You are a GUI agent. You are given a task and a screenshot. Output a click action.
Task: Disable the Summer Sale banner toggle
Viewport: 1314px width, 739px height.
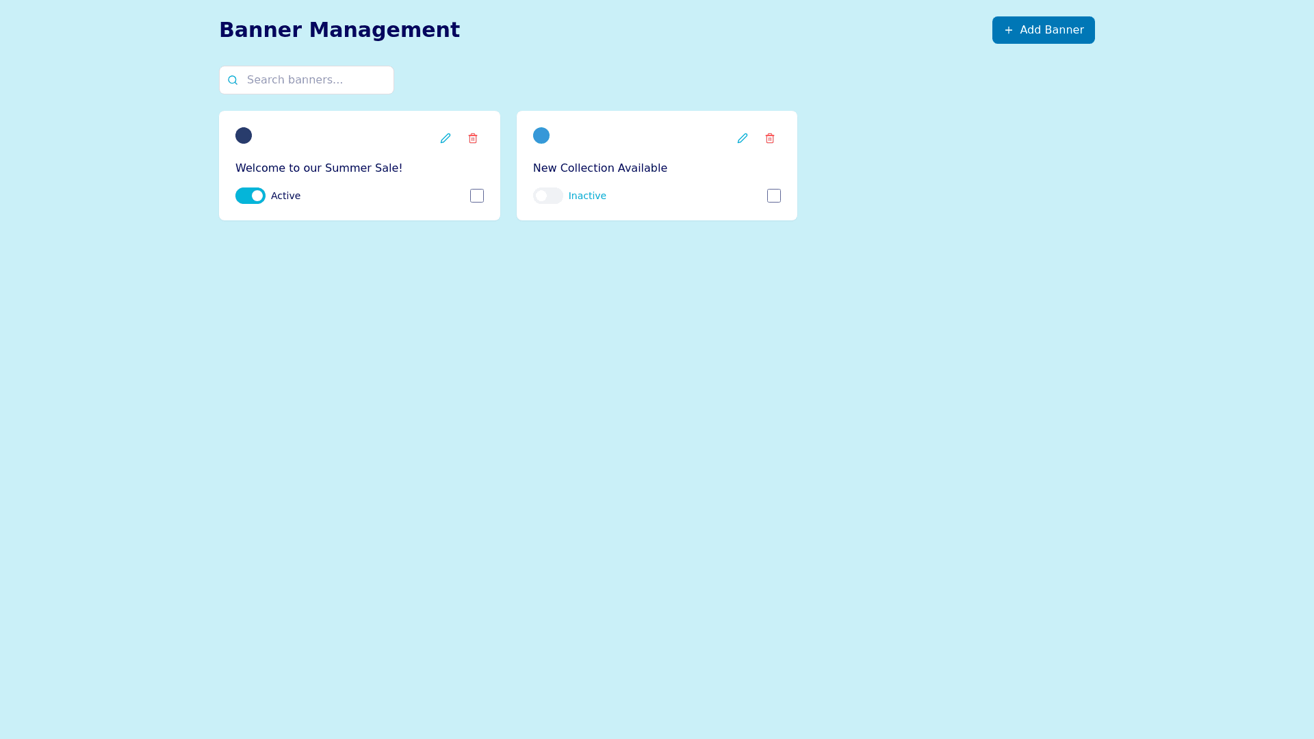(250, 196)
